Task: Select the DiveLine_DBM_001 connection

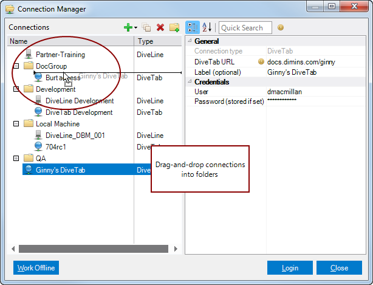Action: point(75,136)
